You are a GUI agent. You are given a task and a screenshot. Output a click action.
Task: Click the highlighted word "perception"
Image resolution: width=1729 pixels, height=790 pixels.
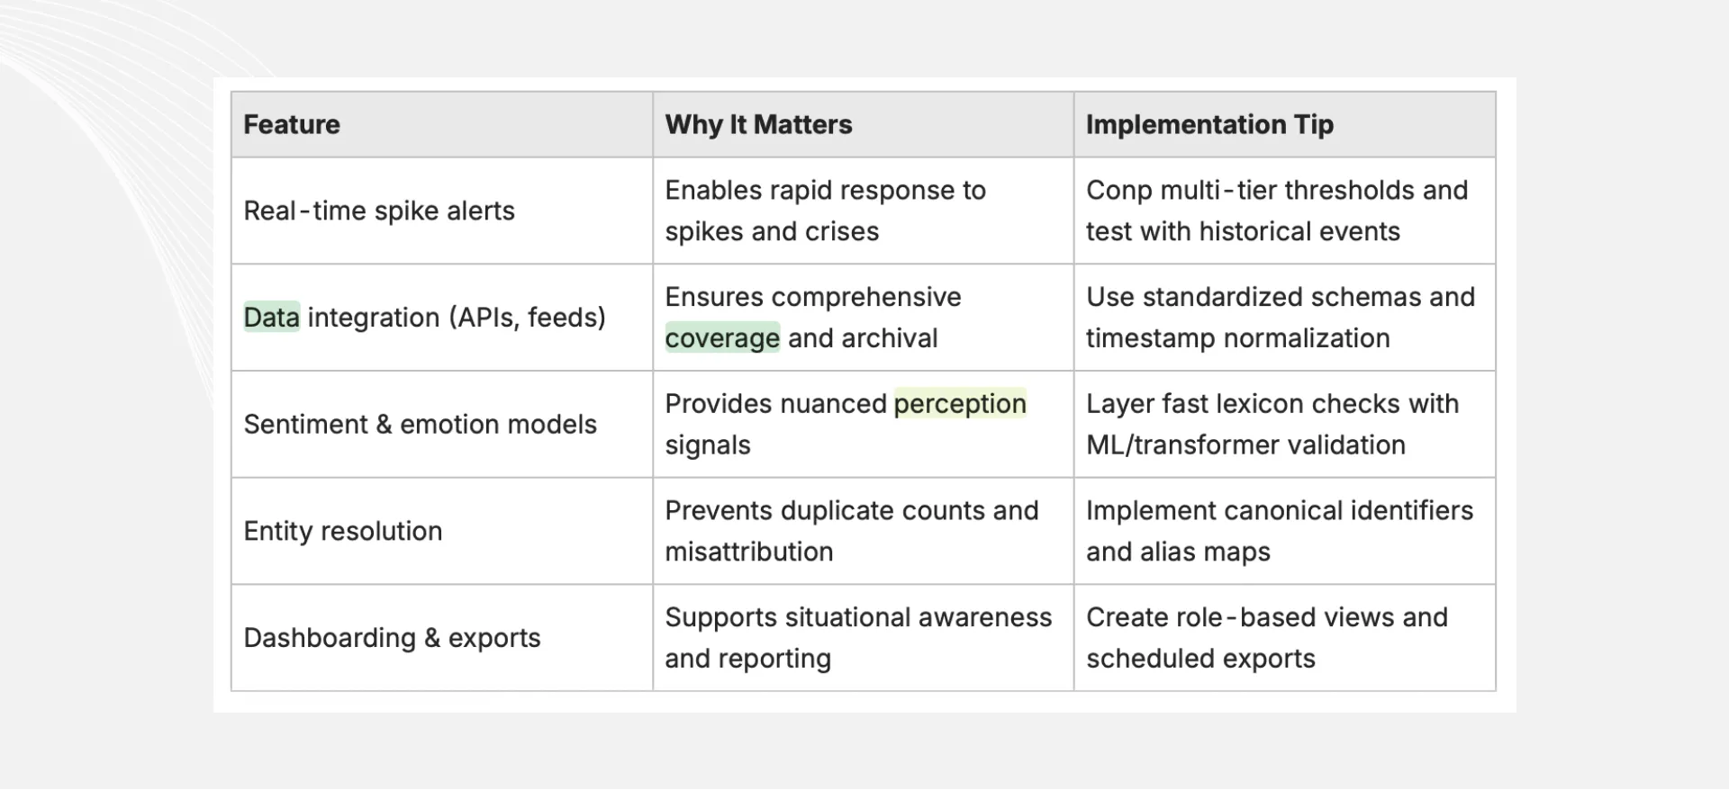click(960, 404)
